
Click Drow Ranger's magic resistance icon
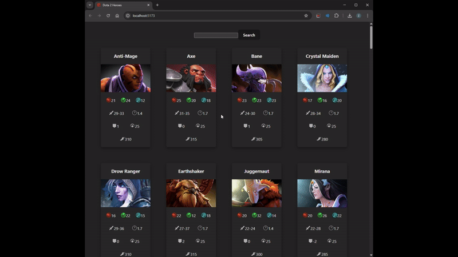(x=132, y=240)
